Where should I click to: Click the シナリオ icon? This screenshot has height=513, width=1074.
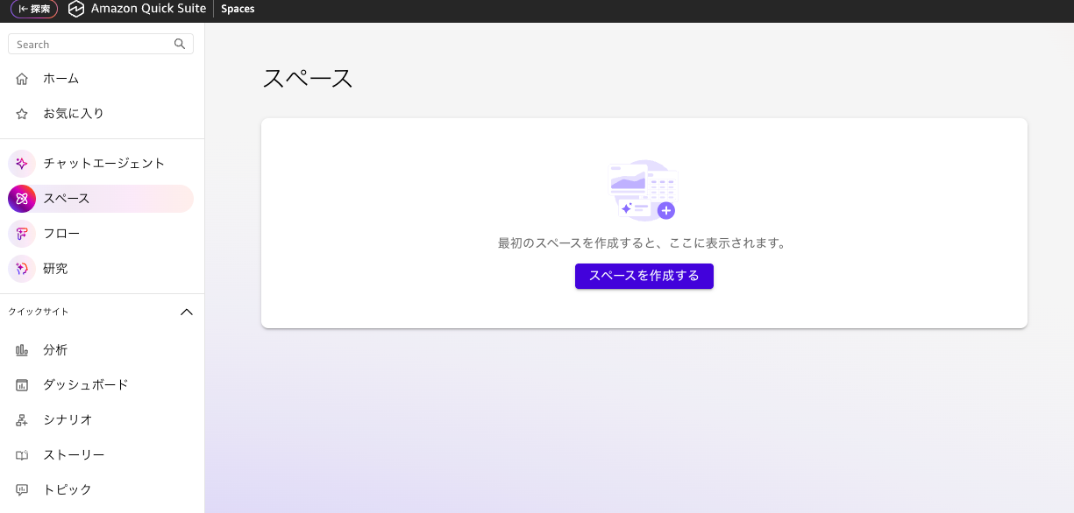[22, 420]
